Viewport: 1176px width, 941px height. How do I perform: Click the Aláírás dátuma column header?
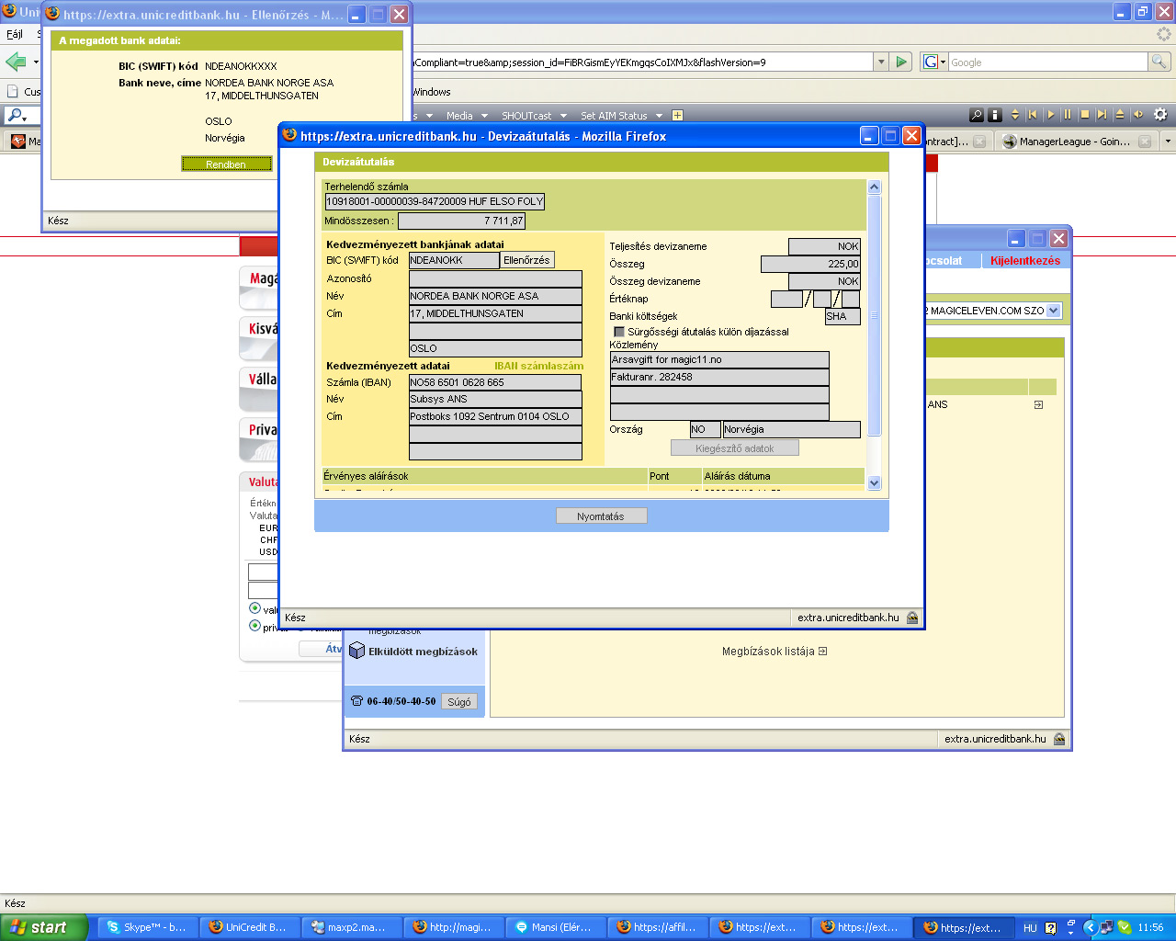pyautogui.click(x=784, y=476)
